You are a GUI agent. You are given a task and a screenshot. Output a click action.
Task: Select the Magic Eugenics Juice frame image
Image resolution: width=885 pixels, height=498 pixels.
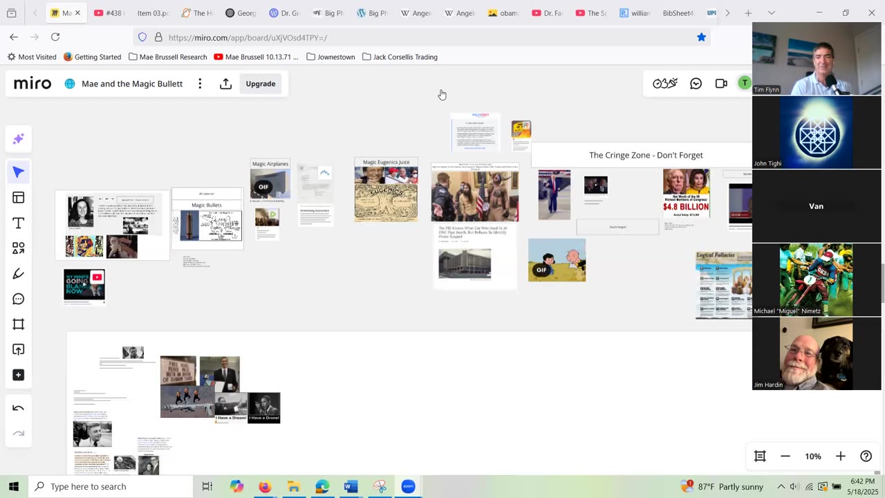tap(386, 194)
